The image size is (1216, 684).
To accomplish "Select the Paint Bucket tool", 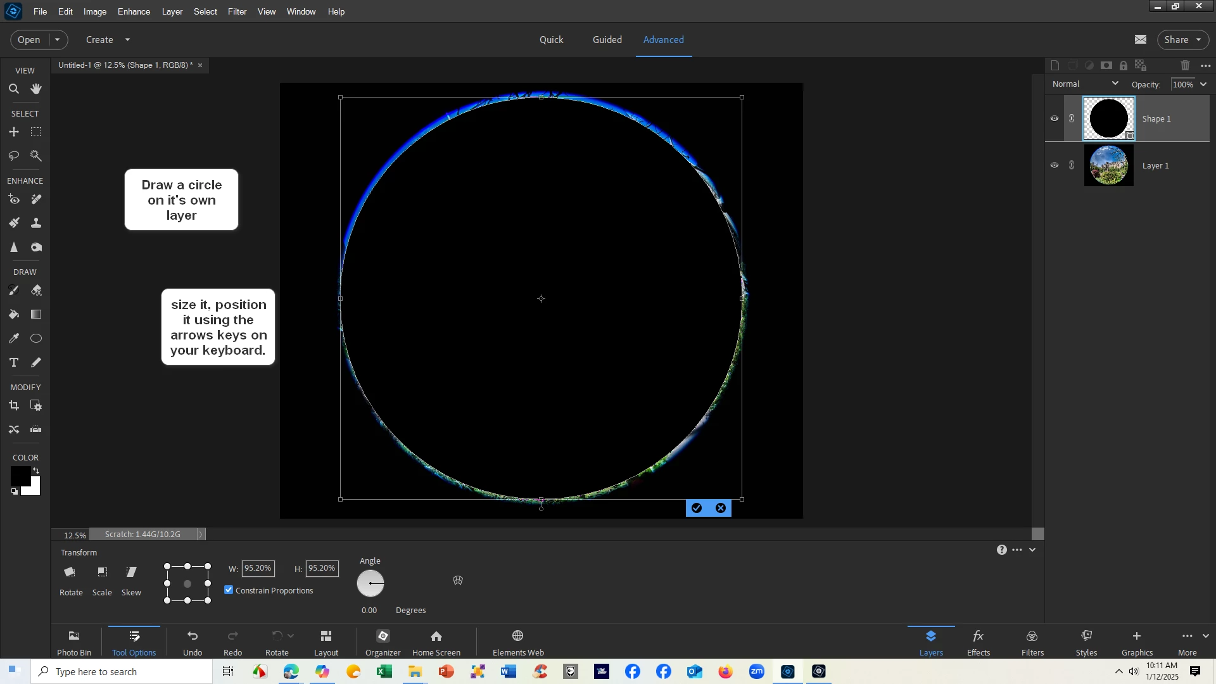I will pyautogui.click(x=13, y=315).
